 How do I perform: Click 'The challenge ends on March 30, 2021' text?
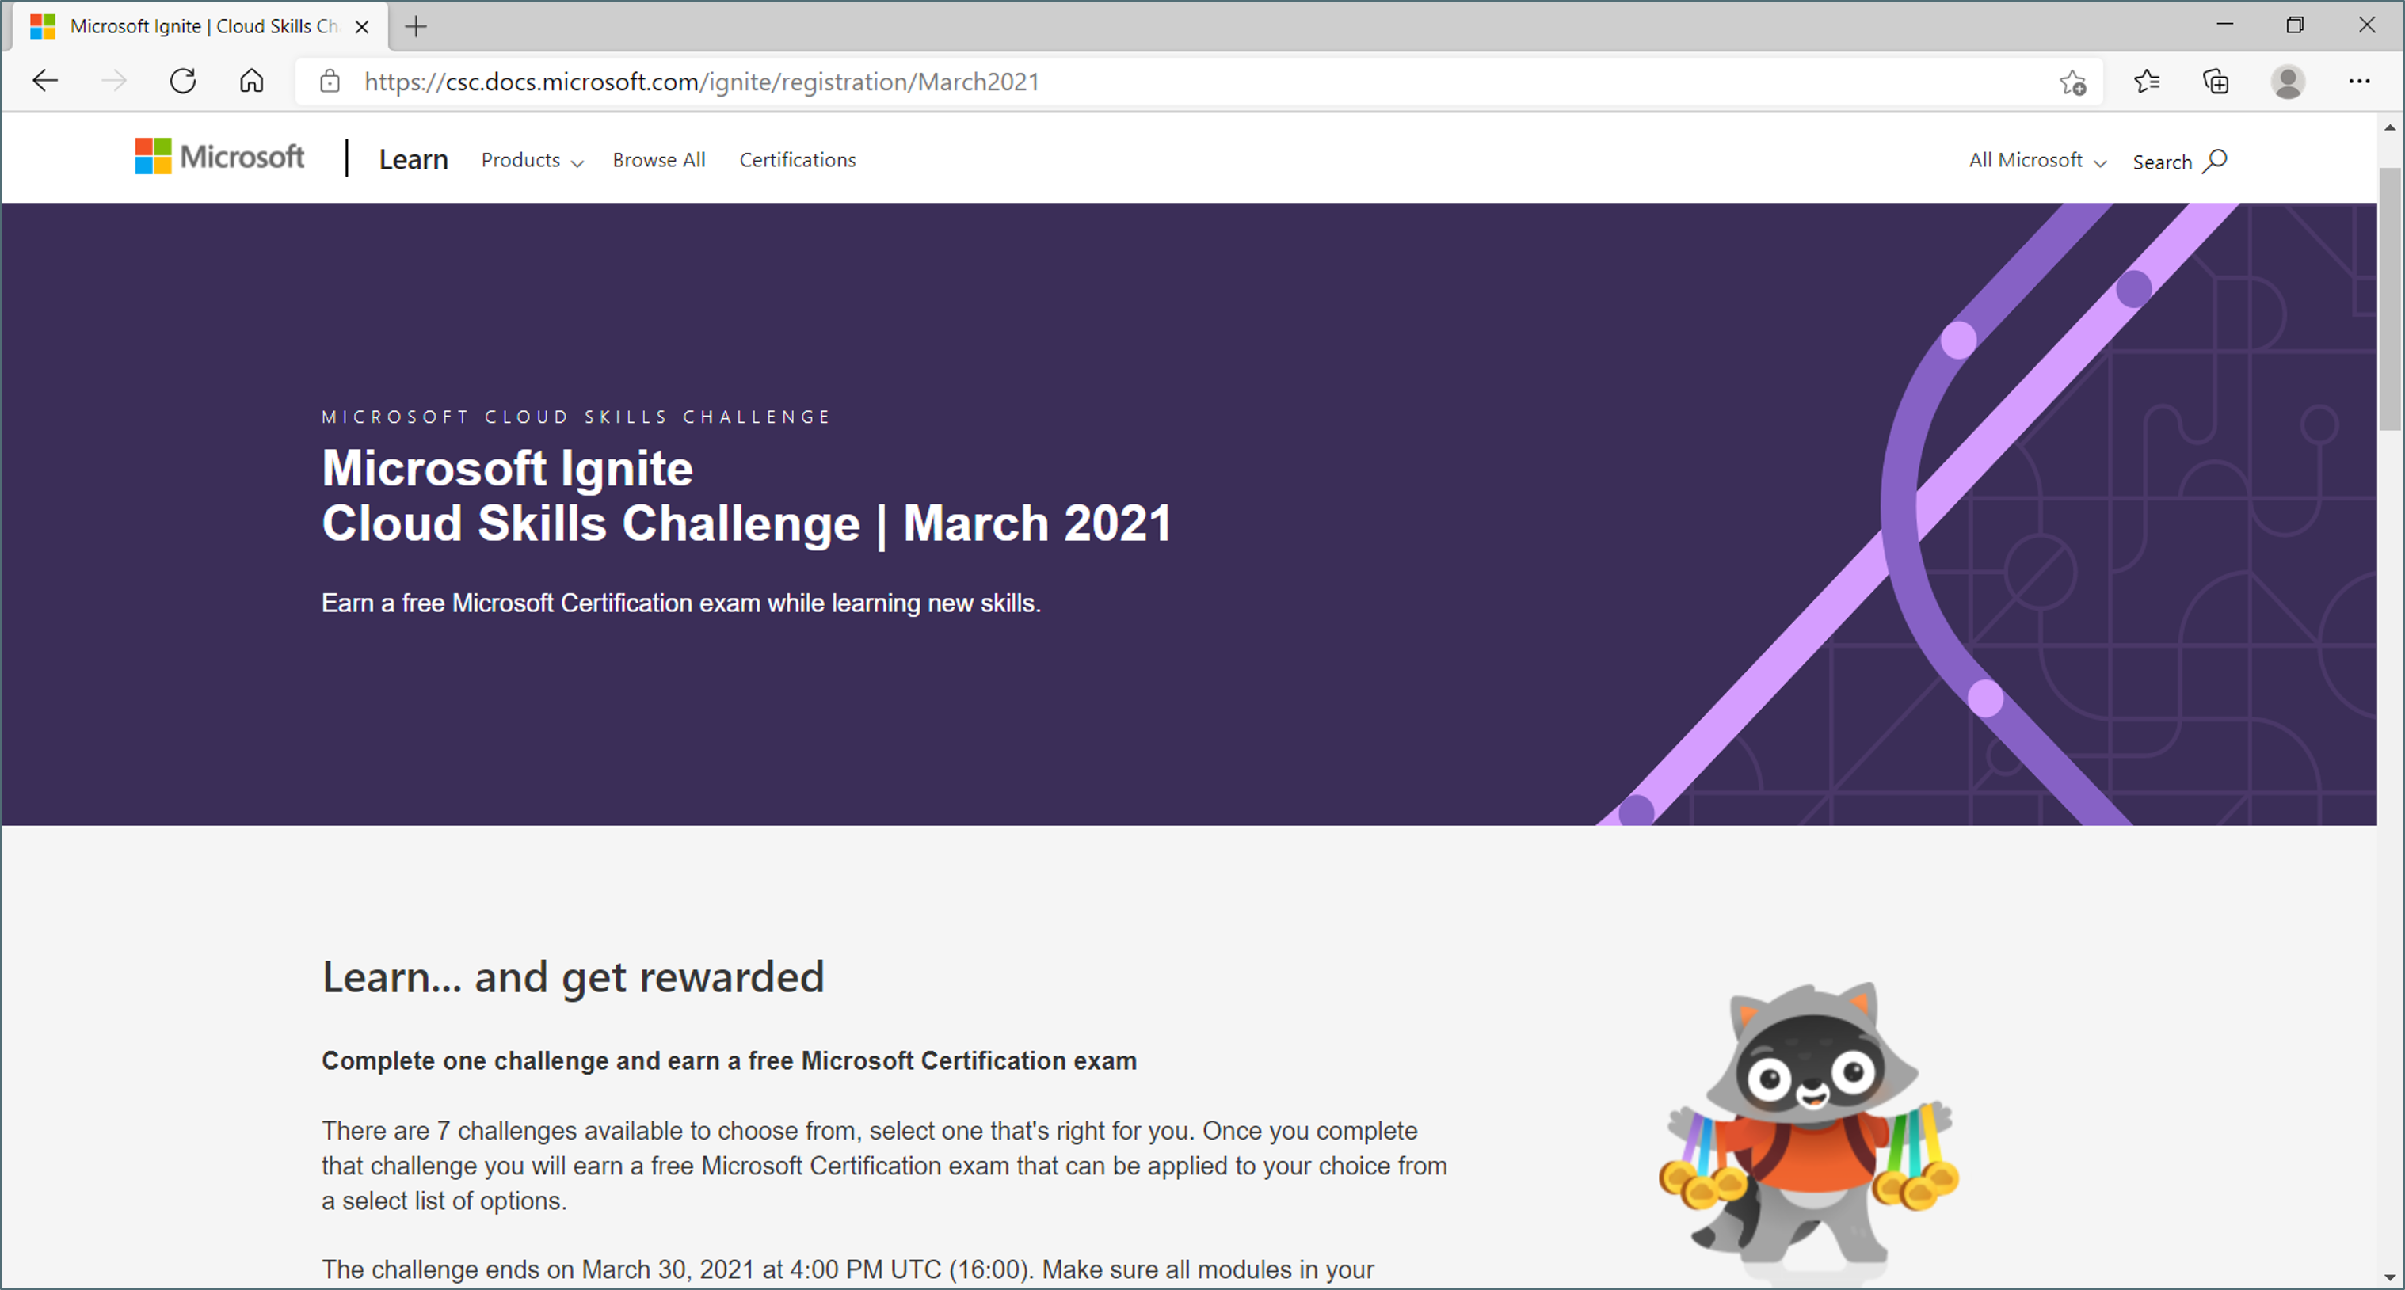pyautogui.click(x=848, y=1269)
